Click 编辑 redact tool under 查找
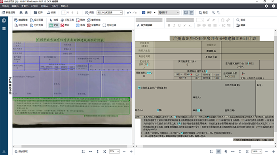This screenshot has width=277, height=155. (241, 25)
